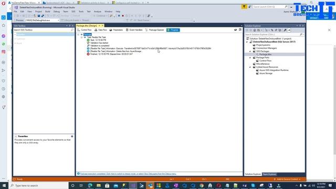The height and width of the screenshot is (189, 336).
Task: Select the Validation is completed row
Action: (x=100, y=46)
